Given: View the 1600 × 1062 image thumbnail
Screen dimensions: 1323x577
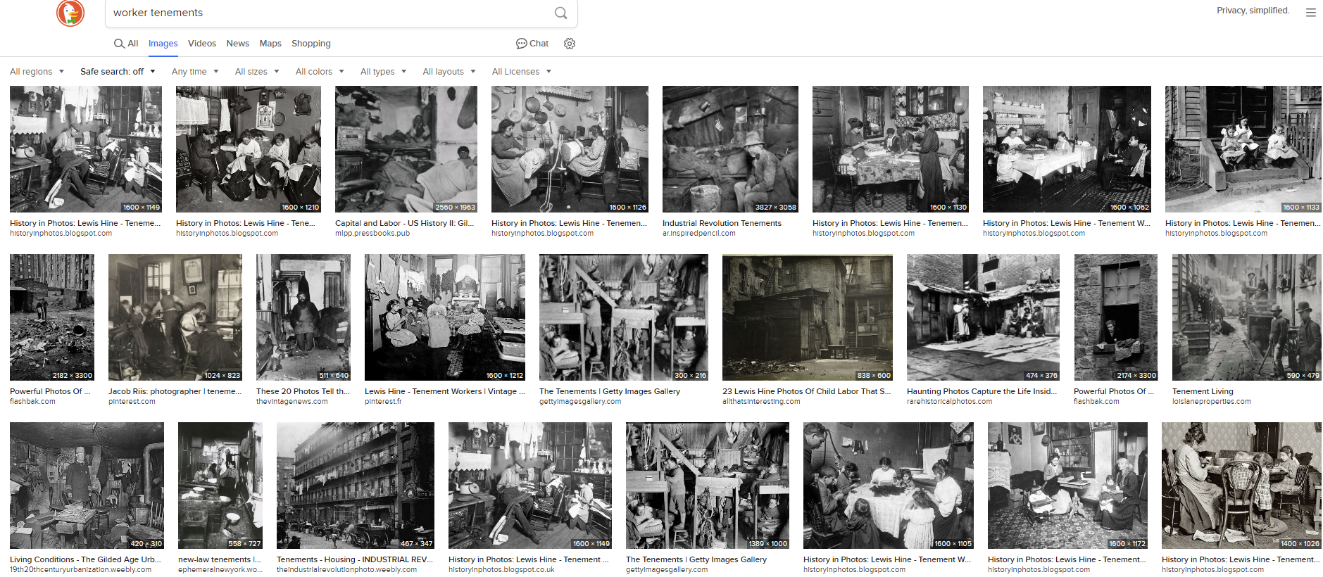Looking at the screenshot, I should coord(1067,149).
